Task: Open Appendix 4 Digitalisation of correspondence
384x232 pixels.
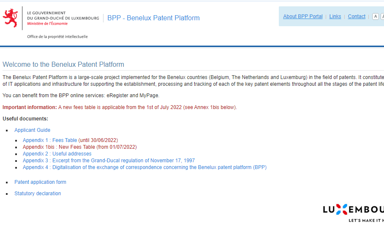Action: (145, 167)
